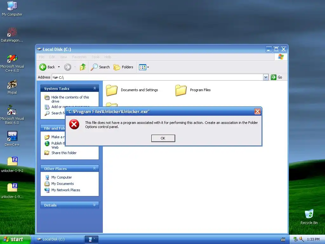Click the second taskbar window button
The height and width of the screenshot is (244, 325).
91,239
